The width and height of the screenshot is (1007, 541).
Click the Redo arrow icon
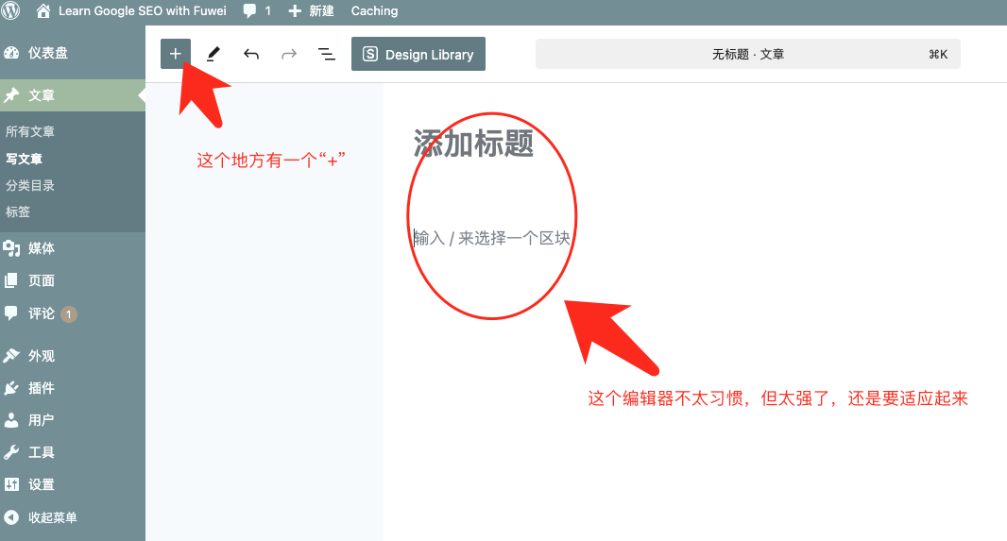coord(289,54)
